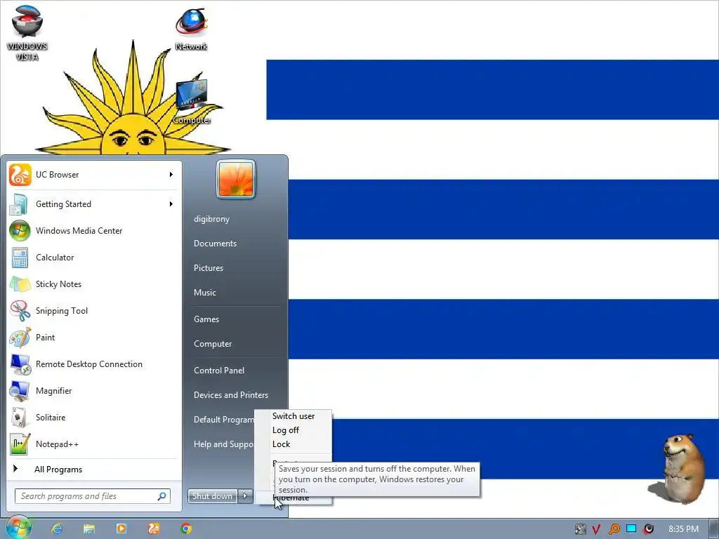Launch Magnifier from Start menu

93,390
